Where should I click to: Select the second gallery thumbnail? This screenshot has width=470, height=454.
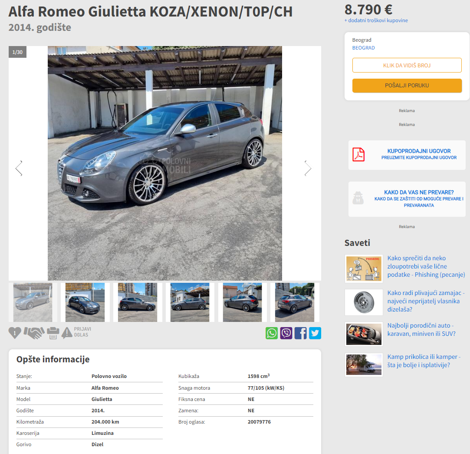[x=85, y=302]
